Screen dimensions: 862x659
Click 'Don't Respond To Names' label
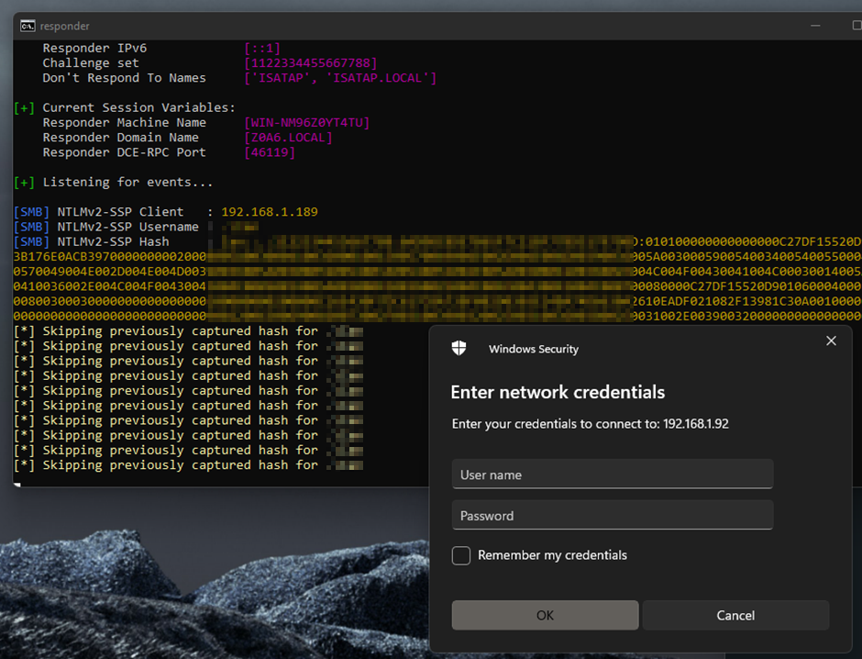124,78
